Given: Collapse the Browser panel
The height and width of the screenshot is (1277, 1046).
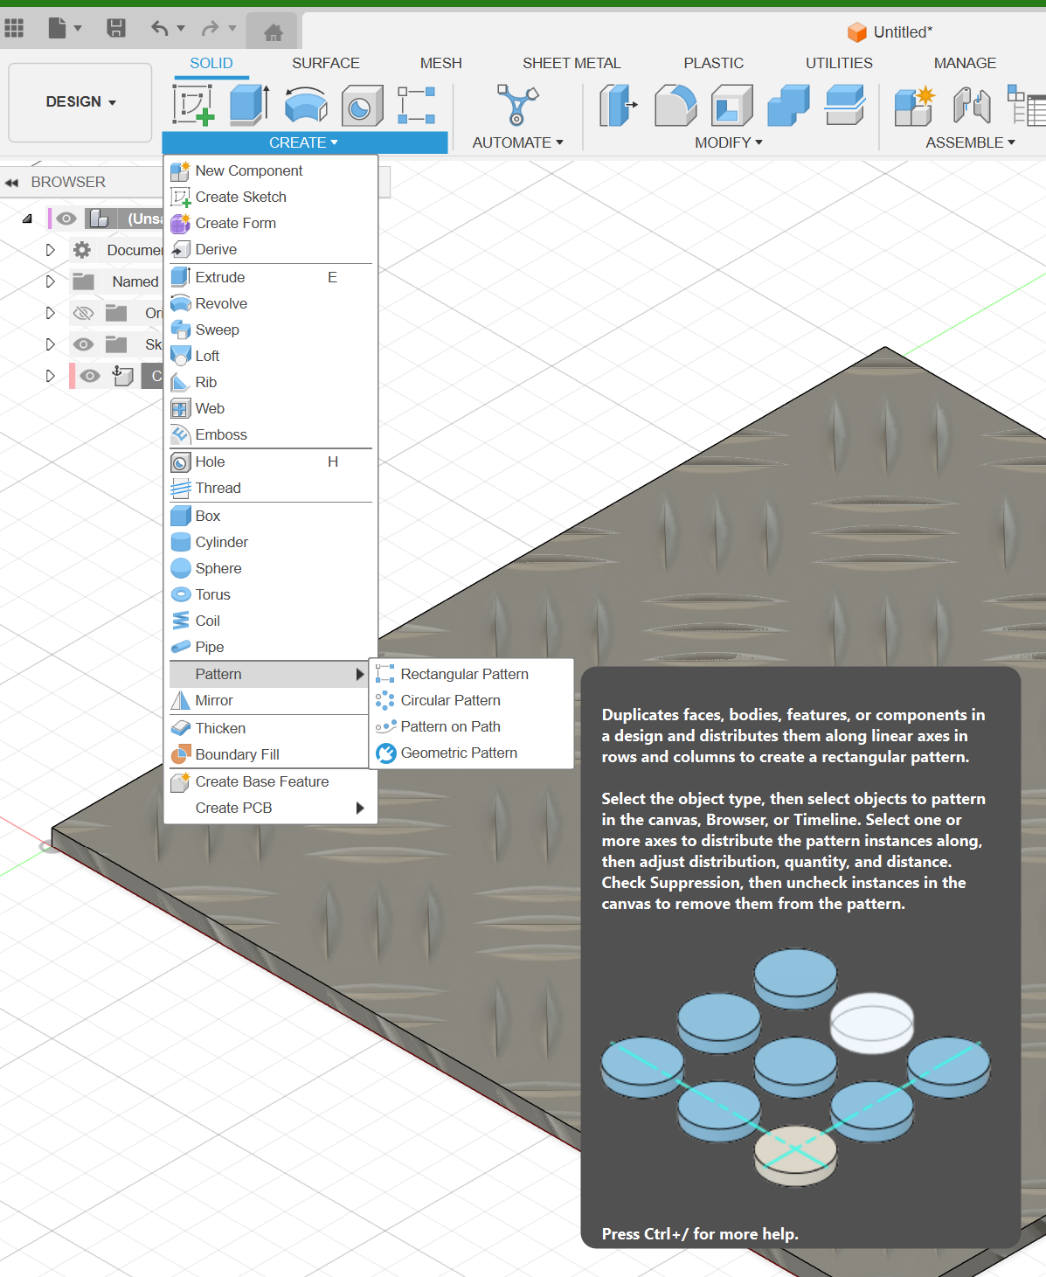Looking at the screenshot, I should pos(12,182).
